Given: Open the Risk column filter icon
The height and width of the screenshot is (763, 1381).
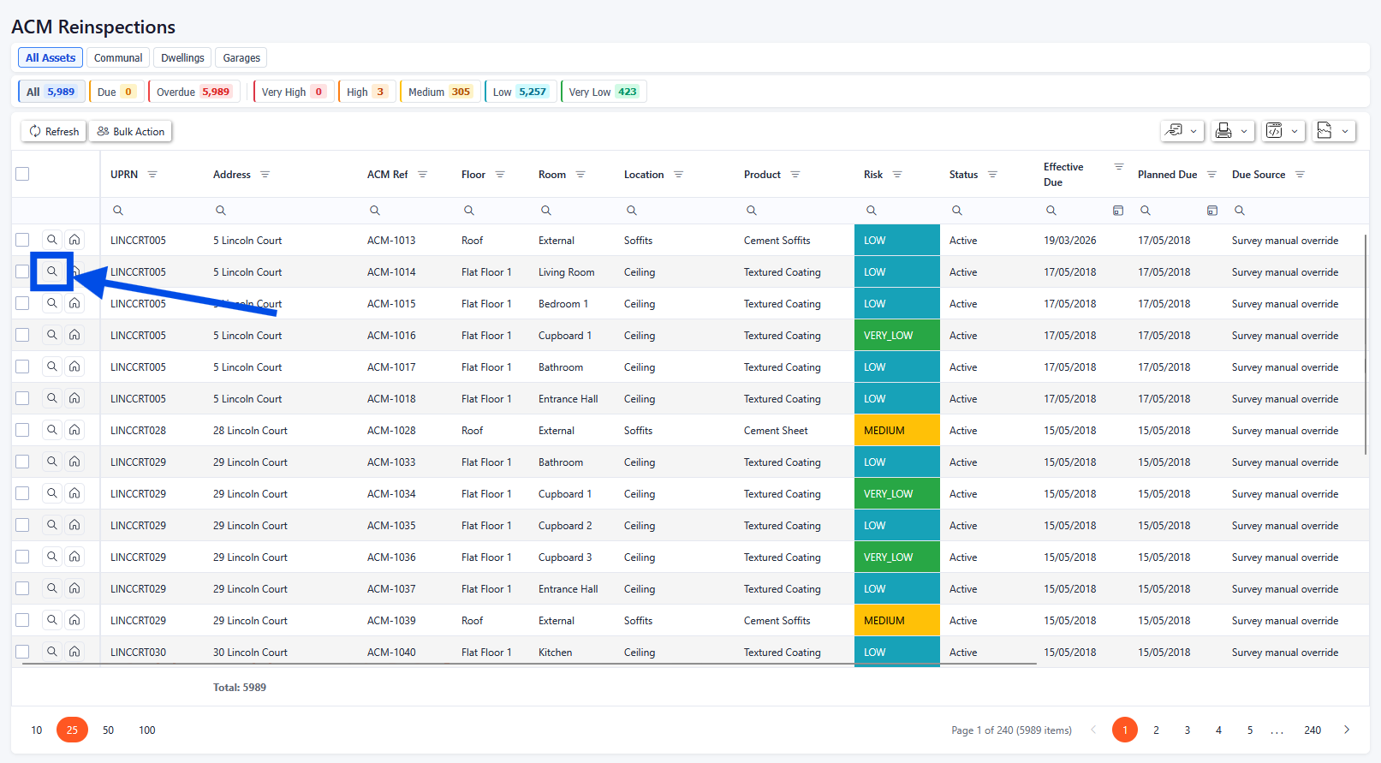Looking at the screenshot, I should point(897,175).
